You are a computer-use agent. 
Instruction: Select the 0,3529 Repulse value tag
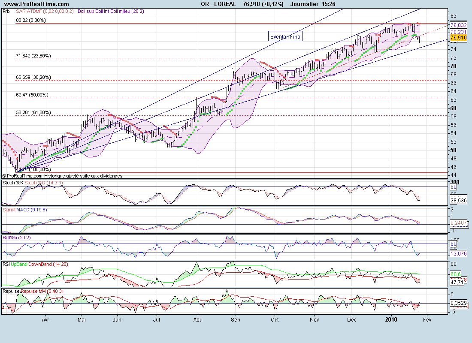coord(458,303)
